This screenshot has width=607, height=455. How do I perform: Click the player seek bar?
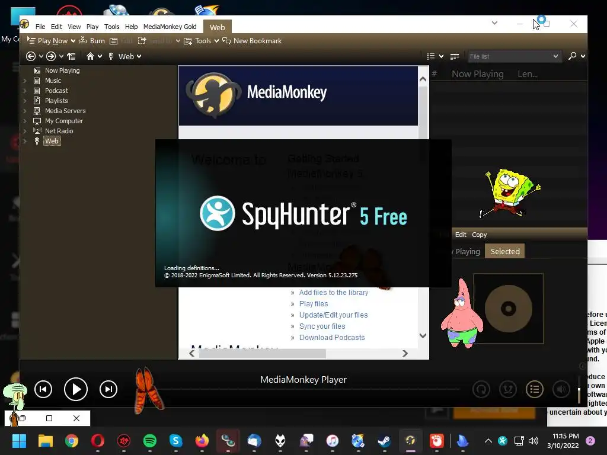(308, 389)
